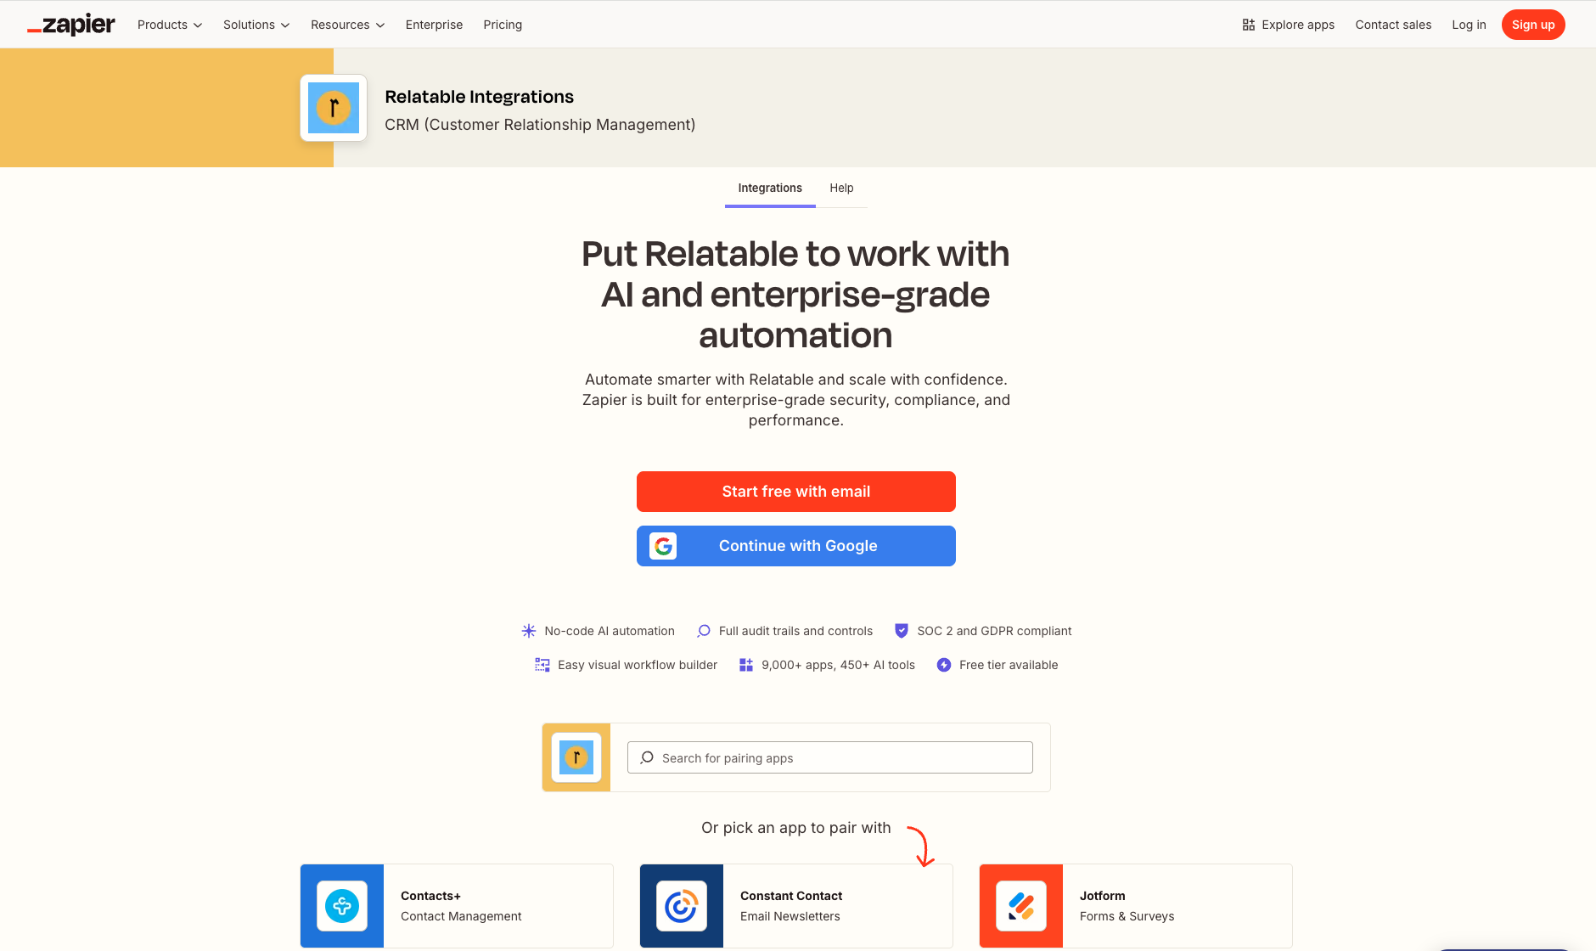The width and height of the screenshot is (1596, 951).
Task: Open the Contacts+ pairing card
Action: click(457, 906)
